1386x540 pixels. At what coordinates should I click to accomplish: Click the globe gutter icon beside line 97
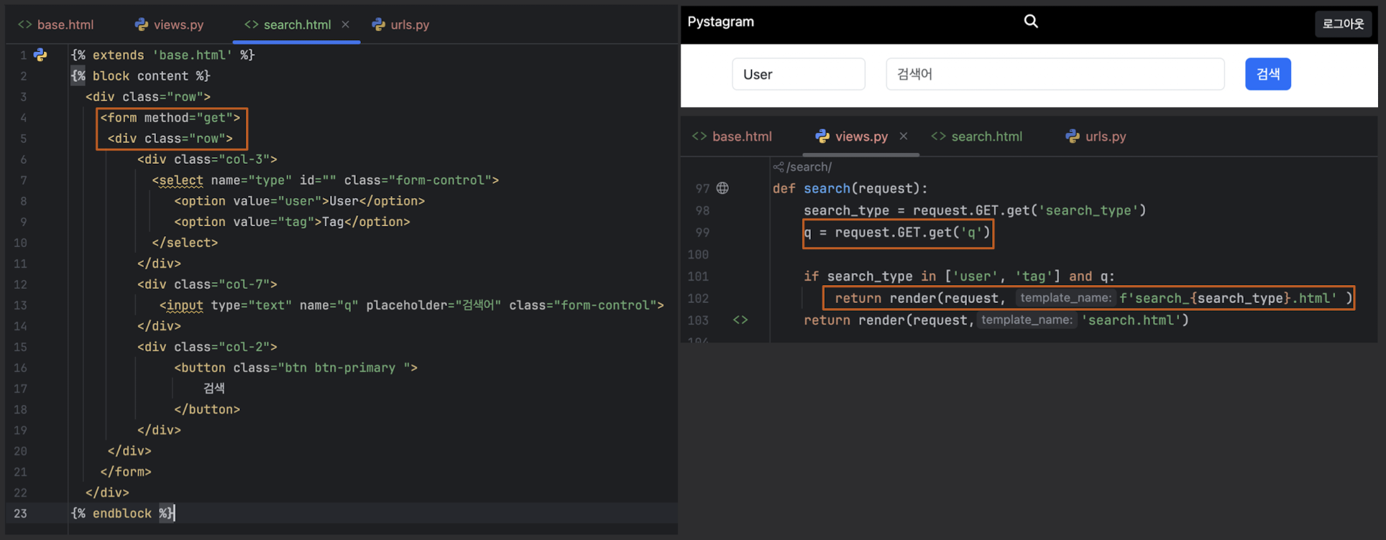(722, 188)
